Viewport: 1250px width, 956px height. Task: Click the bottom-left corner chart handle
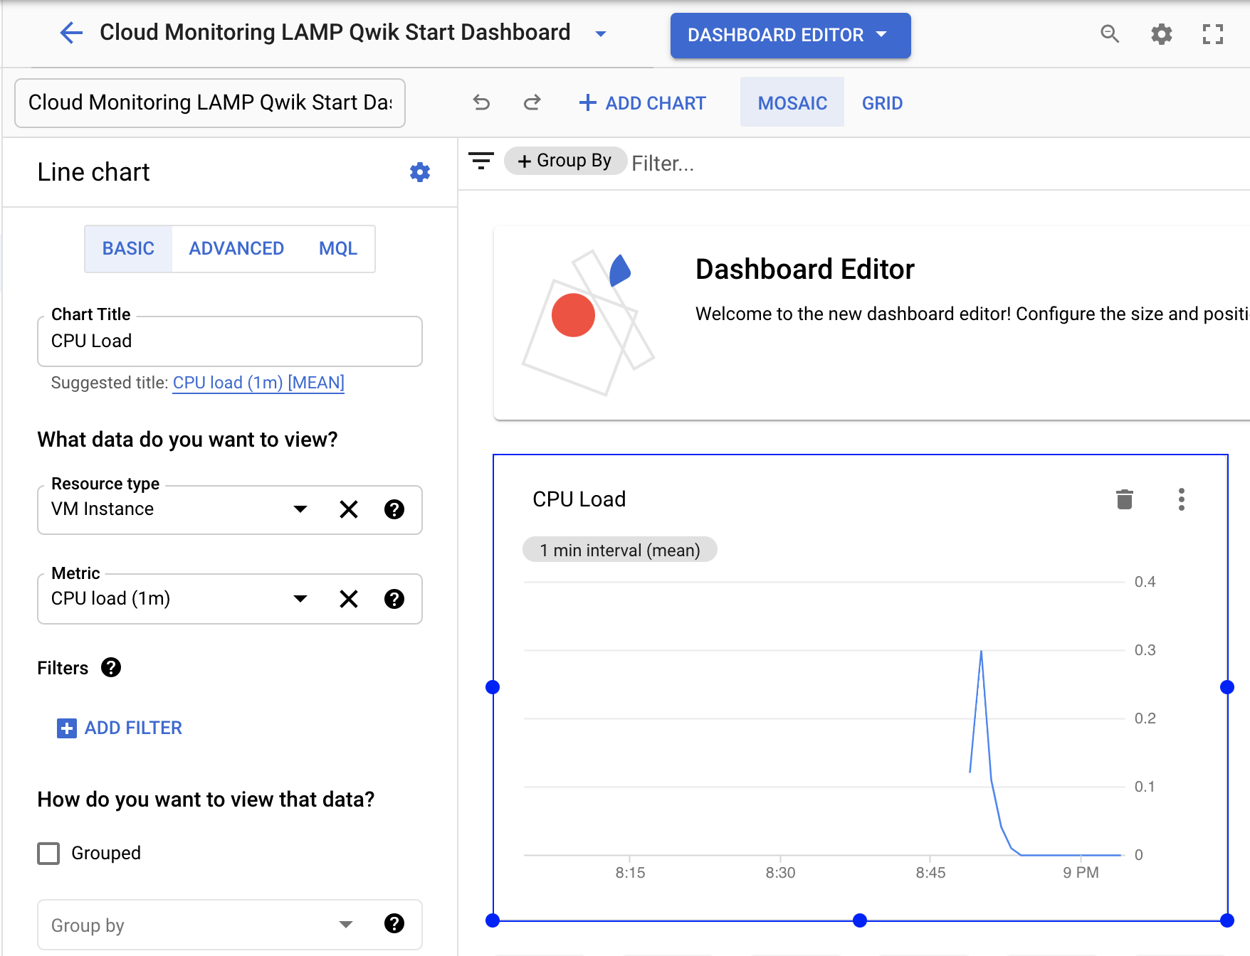493,920
